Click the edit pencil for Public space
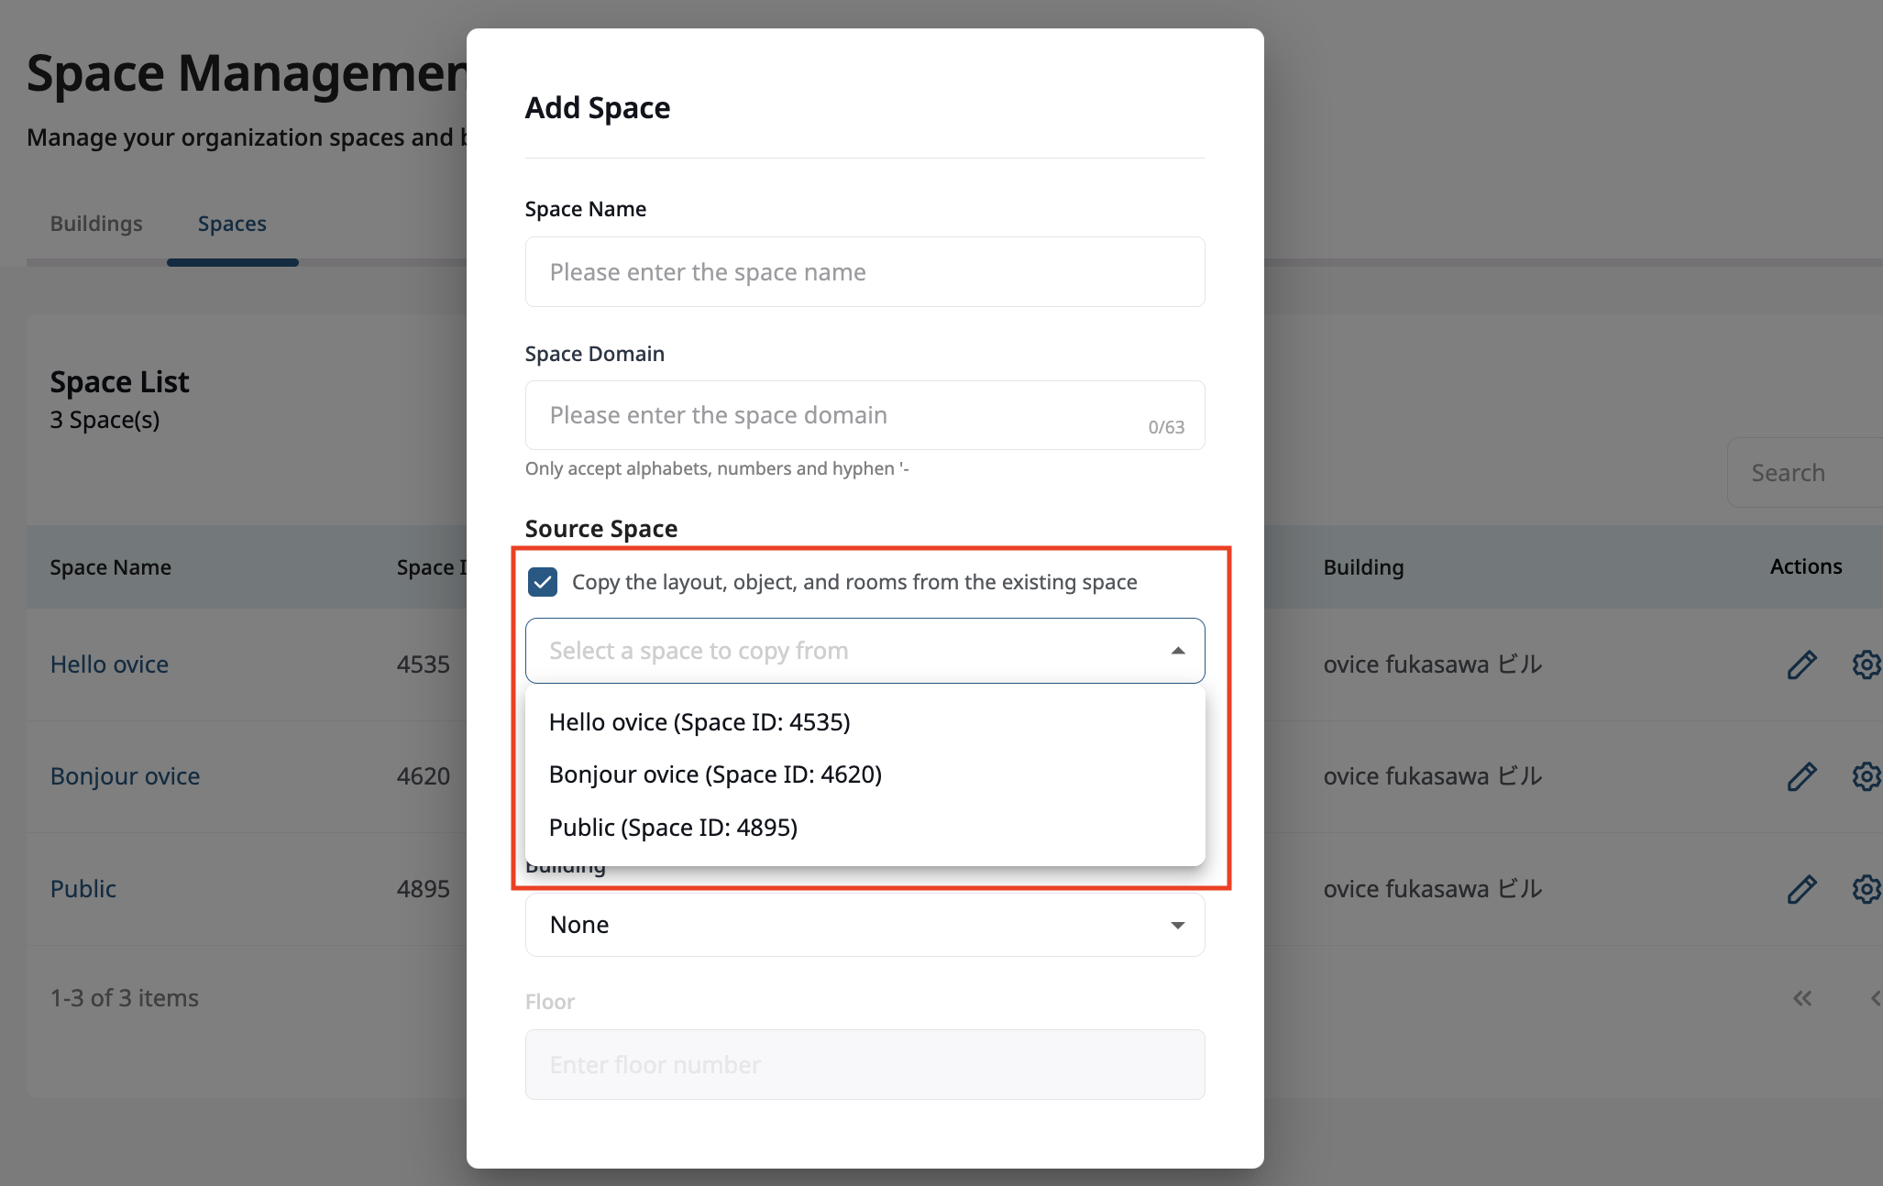This screenshot has width=1883, height=1186. pos(1801,889)
